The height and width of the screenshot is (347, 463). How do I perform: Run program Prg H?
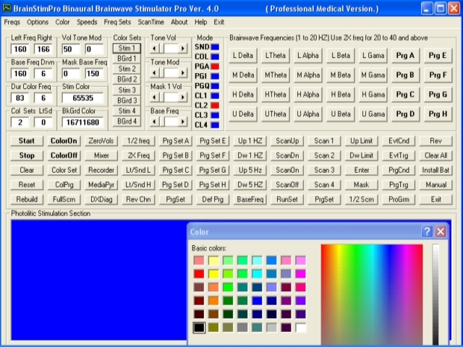[438, 114]
